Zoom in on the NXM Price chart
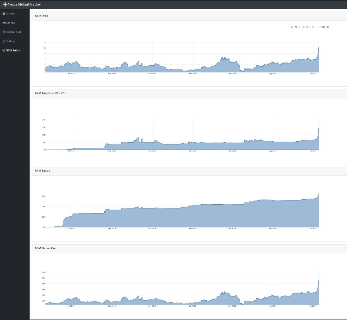347x320 pixels. (x=304, y=27)
